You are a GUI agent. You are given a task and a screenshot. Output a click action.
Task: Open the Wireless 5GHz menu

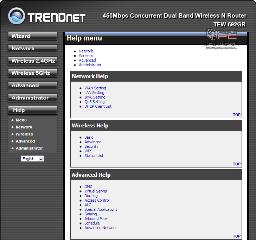pyautogui.click(x=33, y=74)
